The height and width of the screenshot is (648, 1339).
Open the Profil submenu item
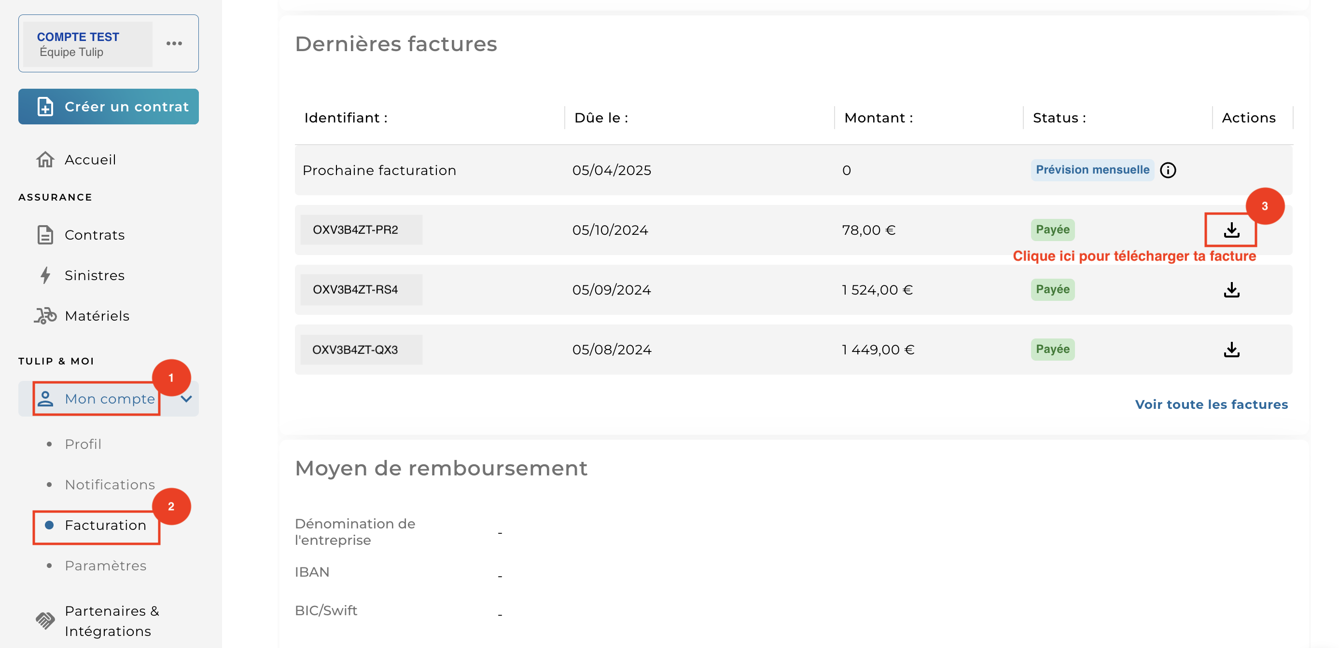[x=83, y=445]
